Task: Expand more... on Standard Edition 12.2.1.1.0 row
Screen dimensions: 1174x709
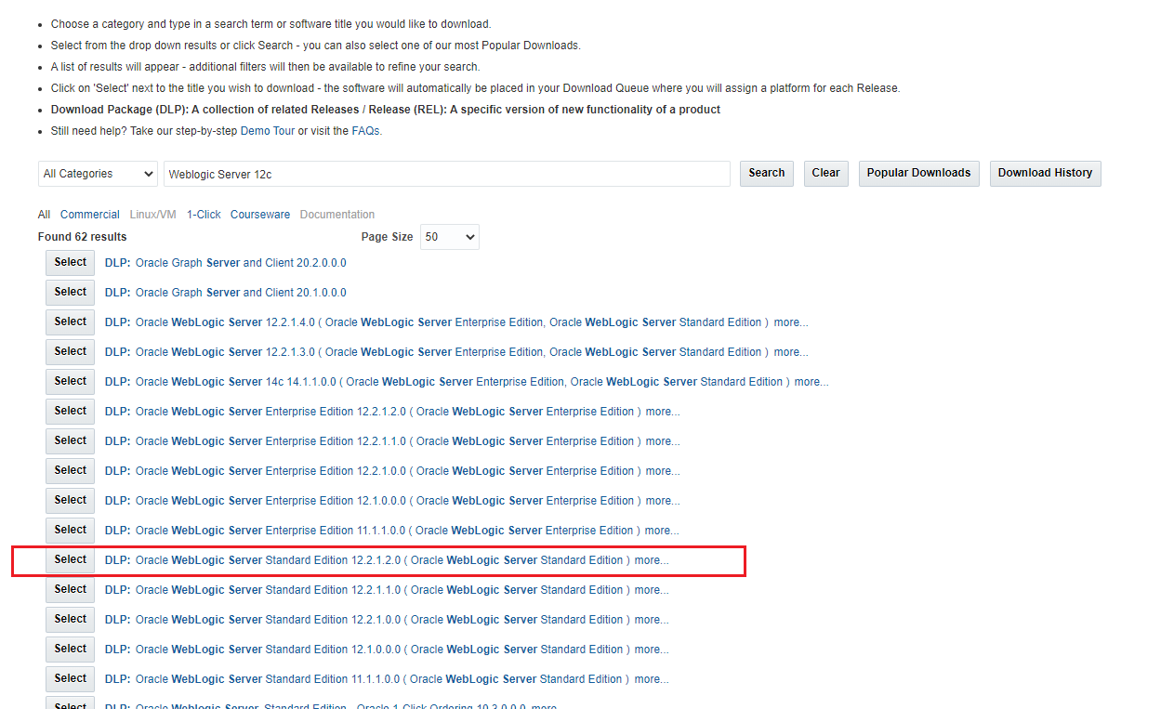Action: (652, 590)
